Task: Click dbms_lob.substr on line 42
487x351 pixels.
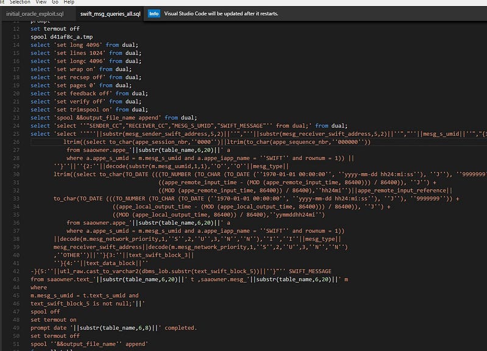Action: [x=171, y=271]
